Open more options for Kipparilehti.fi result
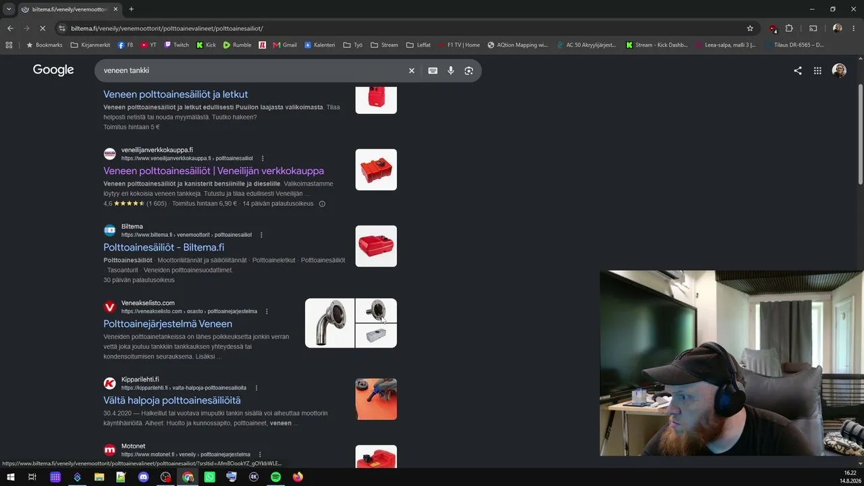Viewport: 864px width, 486px height. pos(256,388)
